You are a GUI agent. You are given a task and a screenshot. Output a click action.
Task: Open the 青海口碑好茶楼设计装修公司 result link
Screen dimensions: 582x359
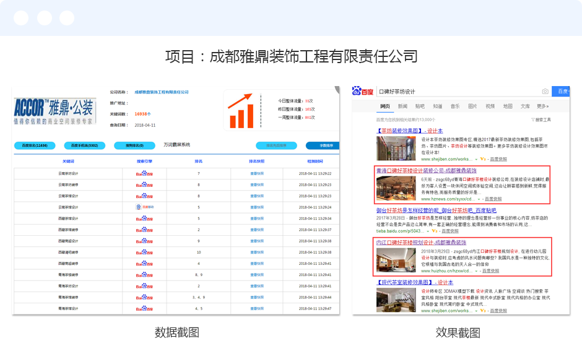[x=427, y=170]
